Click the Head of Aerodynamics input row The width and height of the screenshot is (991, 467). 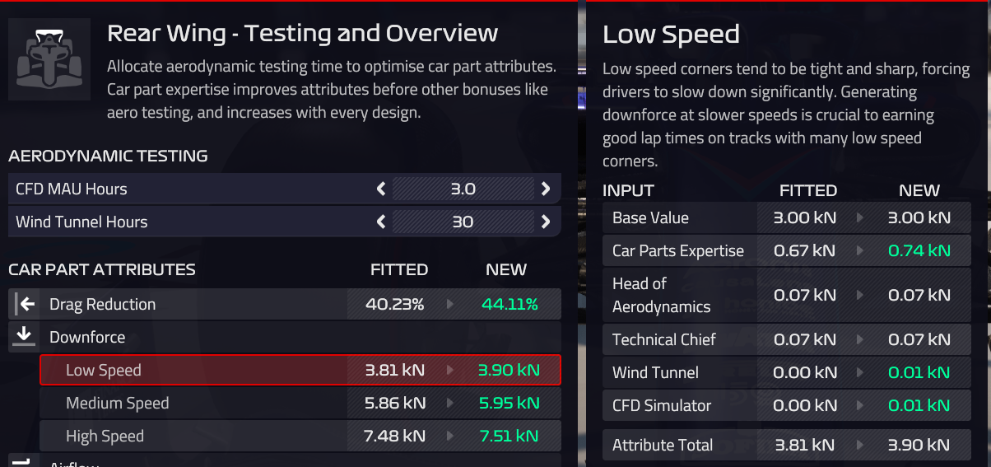[786, 295]
